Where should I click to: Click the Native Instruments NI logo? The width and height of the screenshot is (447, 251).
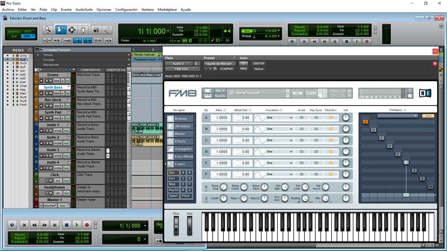tap(425, 93)
